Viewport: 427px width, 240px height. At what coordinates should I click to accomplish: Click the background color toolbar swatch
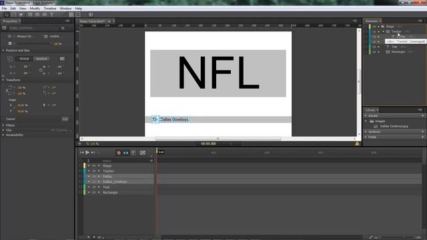[x=71, y=15]
